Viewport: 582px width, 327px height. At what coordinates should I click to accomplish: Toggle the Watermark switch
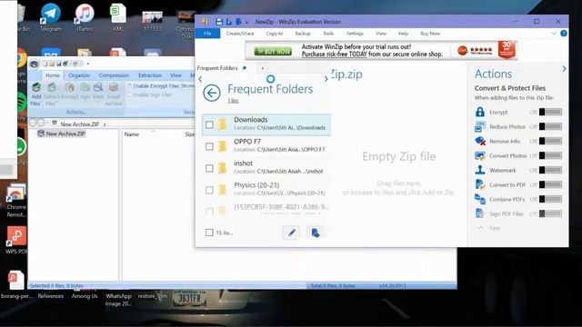click(550, 170)
